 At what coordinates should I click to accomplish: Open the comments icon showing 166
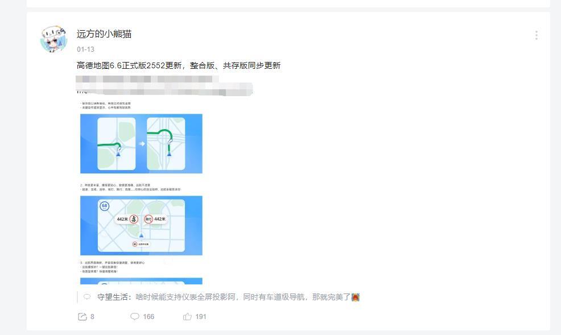(135, 316)
